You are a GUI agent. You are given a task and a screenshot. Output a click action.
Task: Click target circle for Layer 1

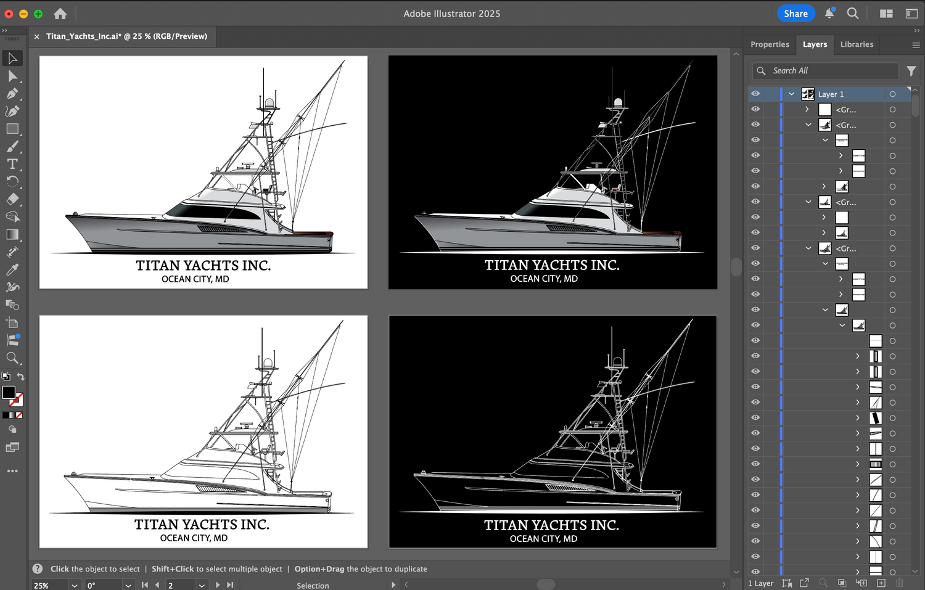coord(892,94)
